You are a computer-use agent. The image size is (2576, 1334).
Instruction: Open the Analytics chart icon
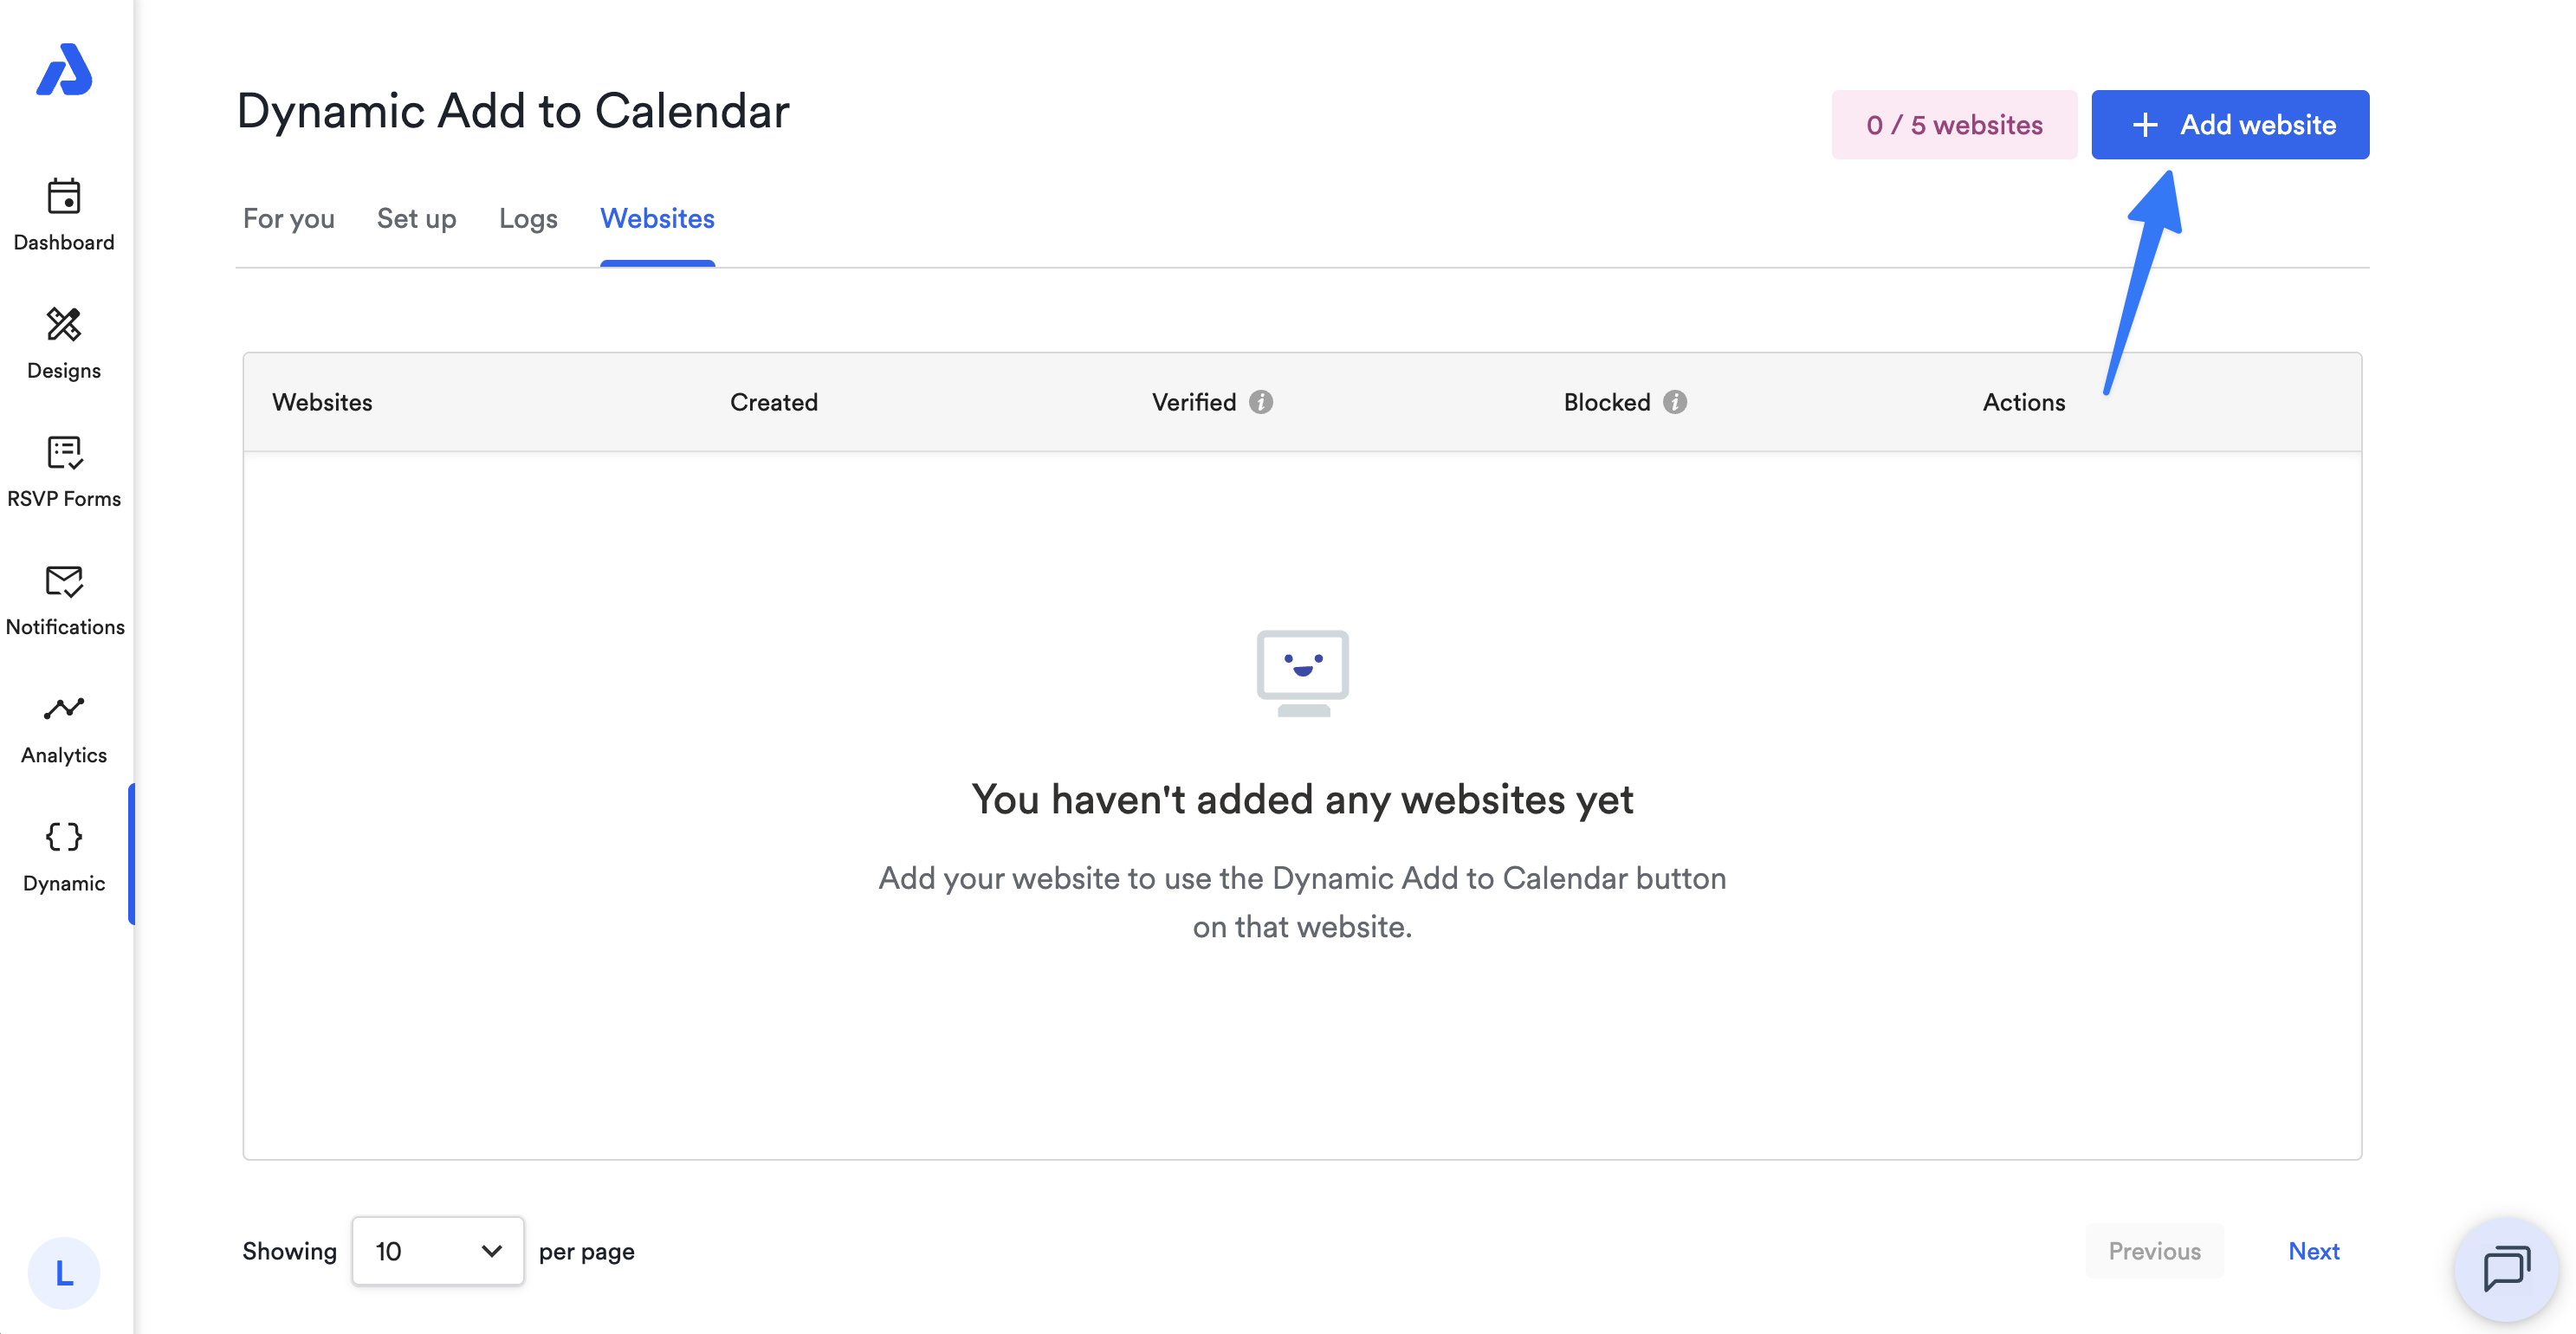(x=64, y=708)
